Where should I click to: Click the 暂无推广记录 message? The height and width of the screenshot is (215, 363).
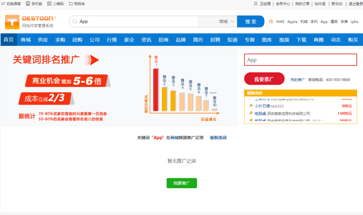(x=182, y=161)
